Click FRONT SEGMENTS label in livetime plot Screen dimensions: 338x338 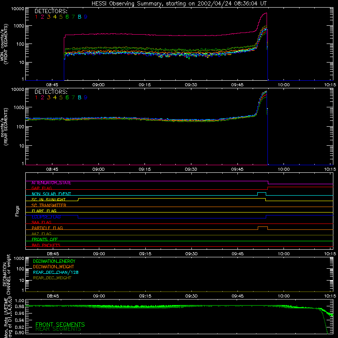pyautogui.click(x=60, y=324)
